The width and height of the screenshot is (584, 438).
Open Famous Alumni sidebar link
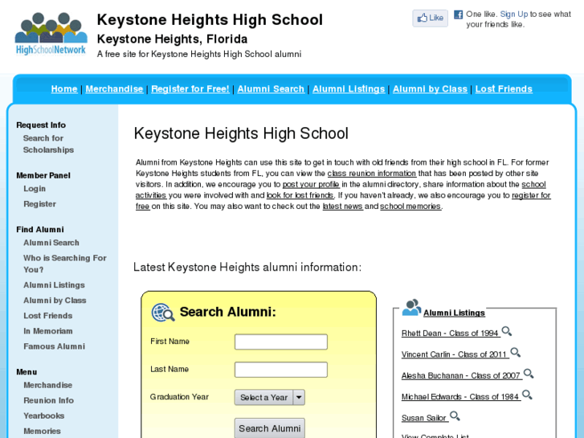coord(55,346)
